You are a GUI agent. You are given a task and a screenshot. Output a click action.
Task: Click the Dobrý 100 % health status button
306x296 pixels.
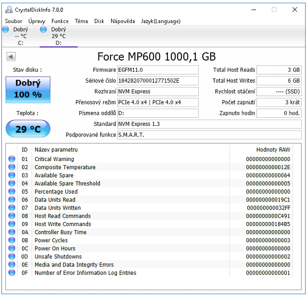tap(28, 90)
